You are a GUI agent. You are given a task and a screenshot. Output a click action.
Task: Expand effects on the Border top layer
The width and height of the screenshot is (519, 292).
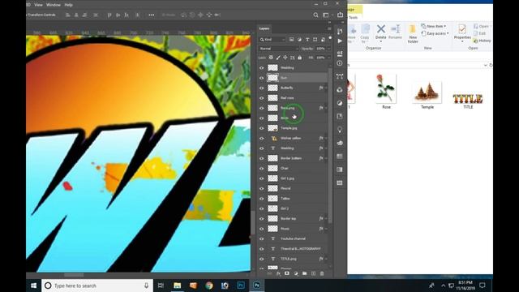tap(326, 218)
